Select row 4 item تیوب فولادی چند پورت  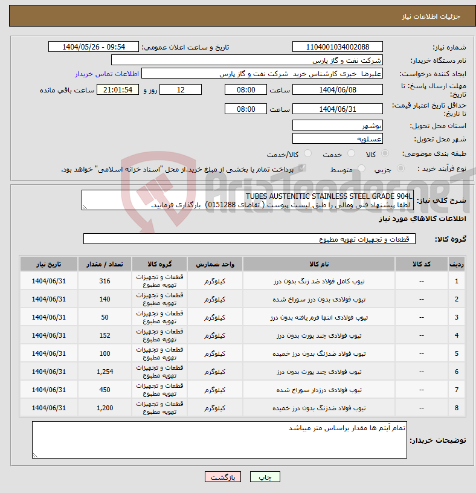click(x=319, y=335)
